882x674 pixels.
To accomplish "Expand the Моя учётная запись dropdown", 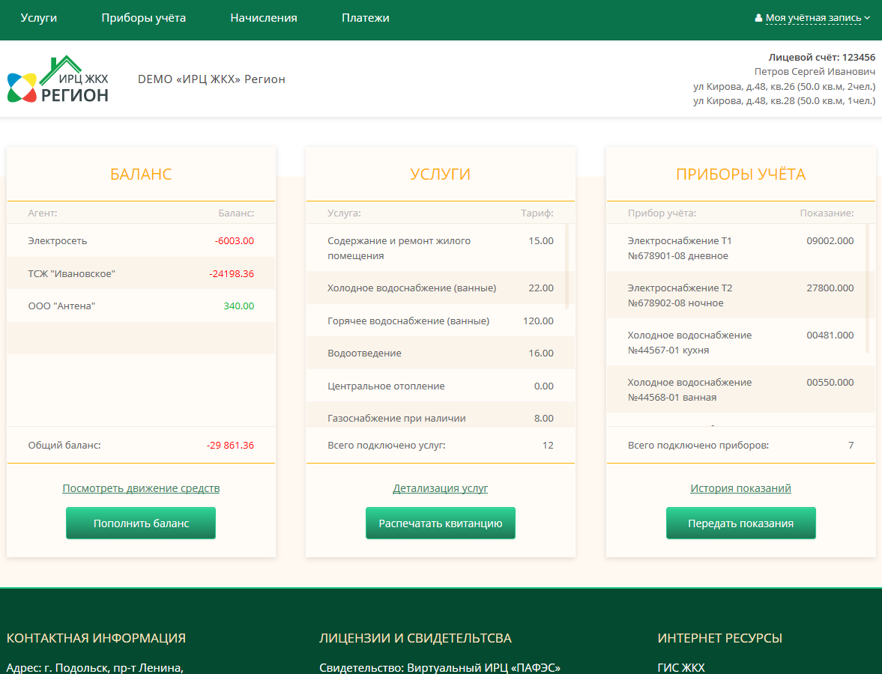I will (817, 18).
